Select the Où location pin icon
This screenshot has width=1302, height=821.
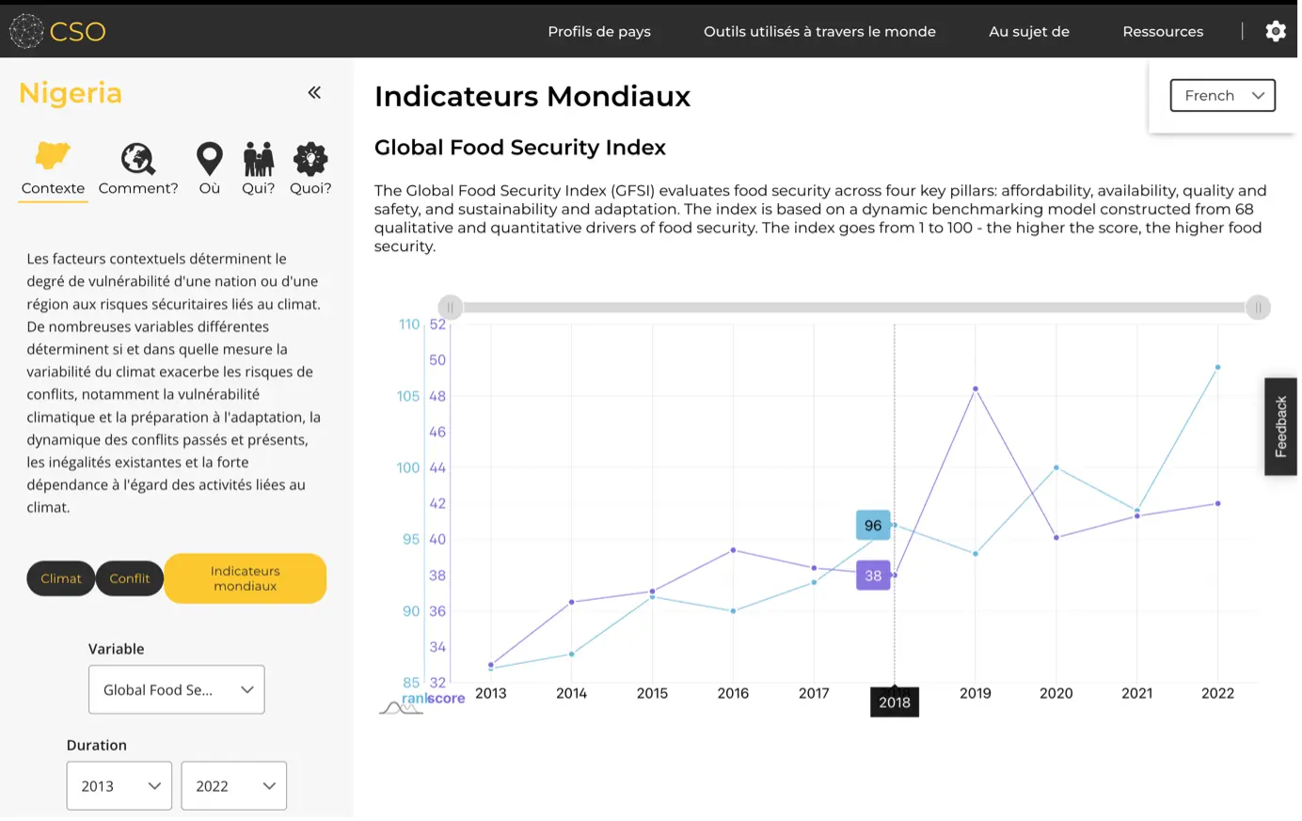[x=209, y=159]
